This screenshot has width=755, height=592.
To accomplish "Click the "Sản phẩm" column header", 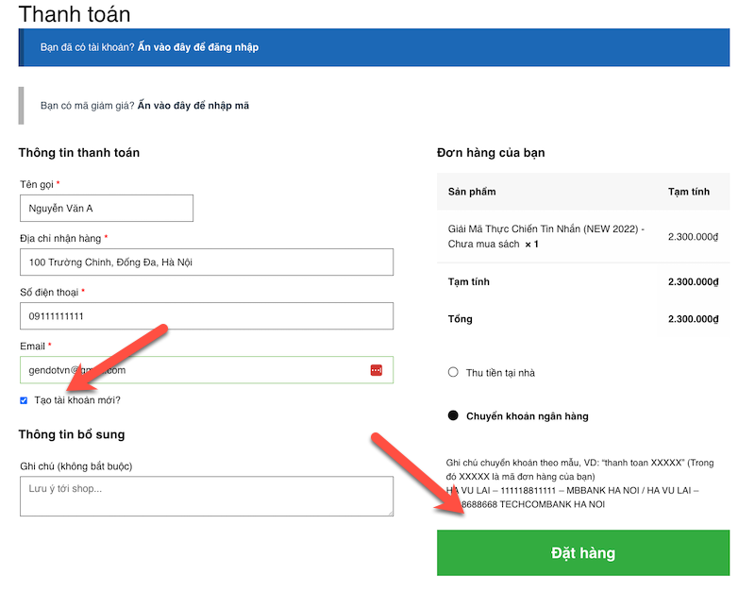I will coord(472,192).
